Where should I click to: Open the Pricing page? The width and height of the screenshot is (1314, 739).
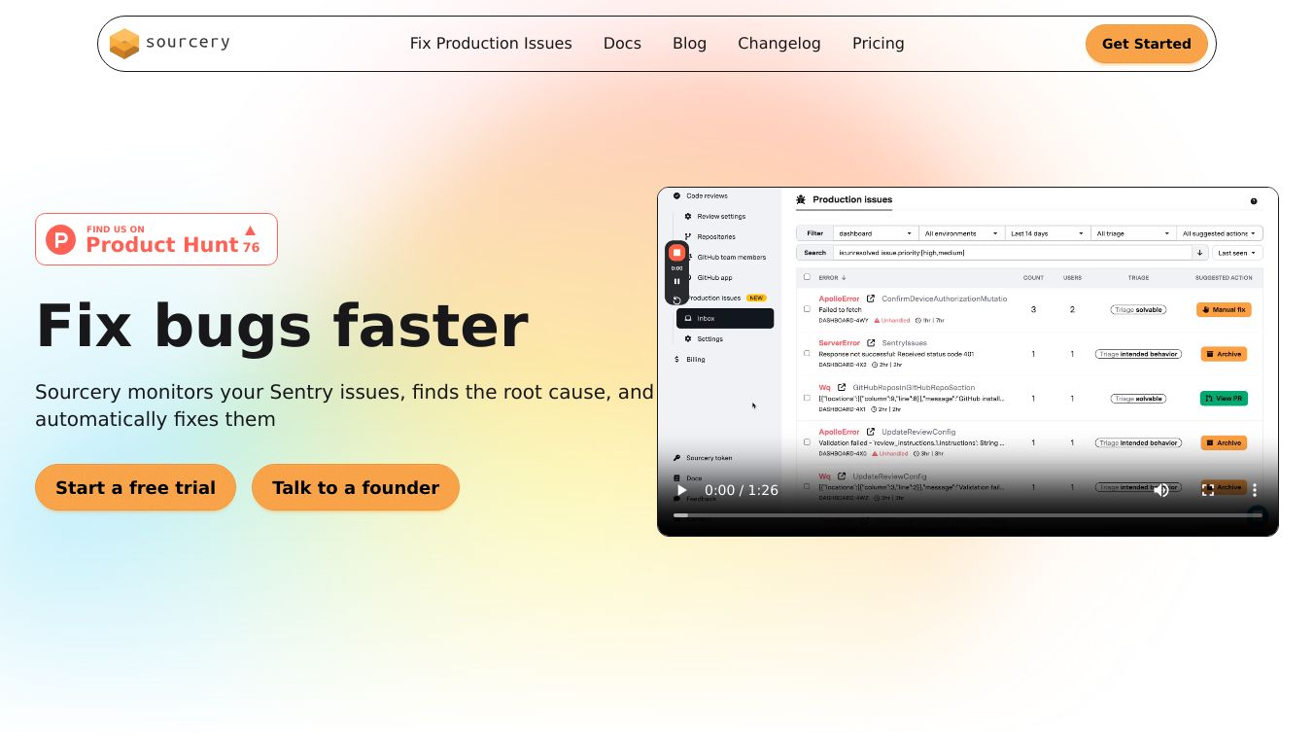point(879,44)
